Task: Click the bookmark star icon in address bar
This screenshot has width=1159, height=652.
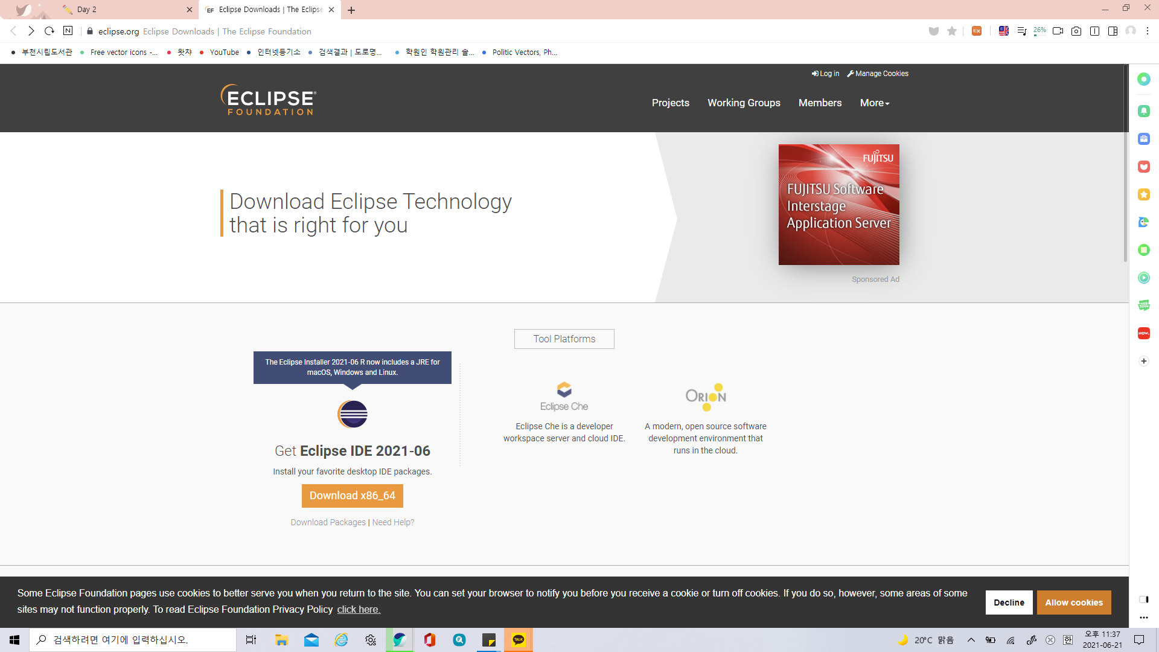Action: pyautogui.click(x=952, y=31)
